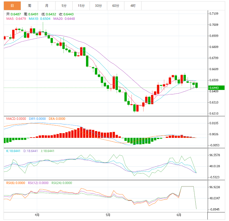
Task: Click the 4月 date axis marker
Action: pyautogui.click(x=37, y=215)
